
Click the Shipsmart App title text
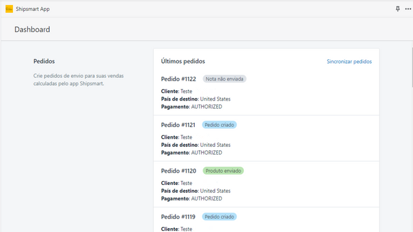(33, 9)
